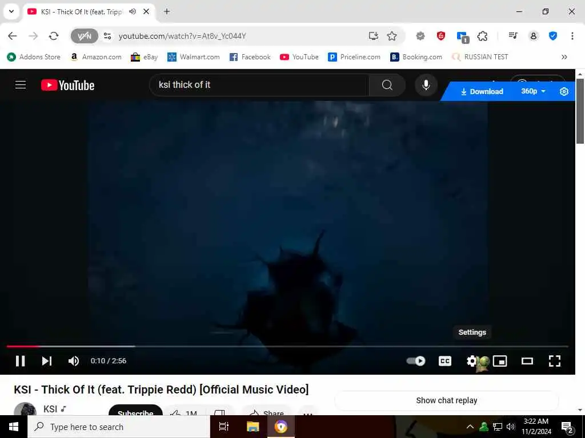The image size is (585, 438).
Task: Open File Explorer from taskbar
Action: coord(253,427)
